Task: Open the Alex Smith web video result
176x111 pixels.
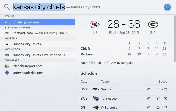Action: pos(37,55)
